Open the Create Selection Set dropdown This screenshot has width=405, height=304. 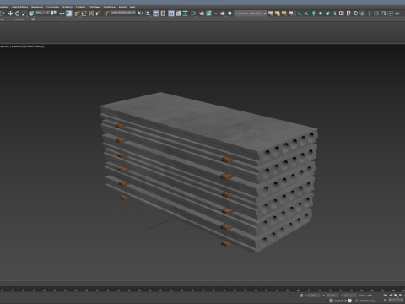pos(123,13)
